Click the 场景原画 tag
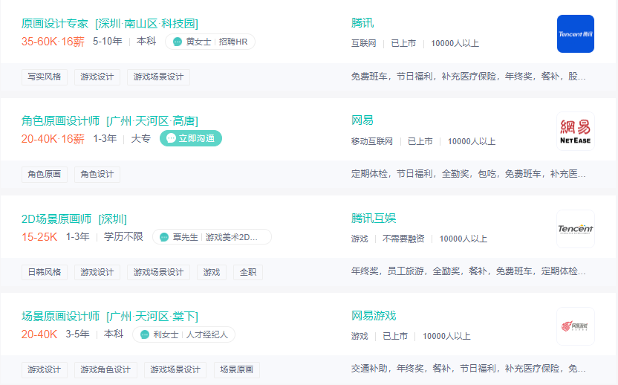 click(x=235, y=369)
